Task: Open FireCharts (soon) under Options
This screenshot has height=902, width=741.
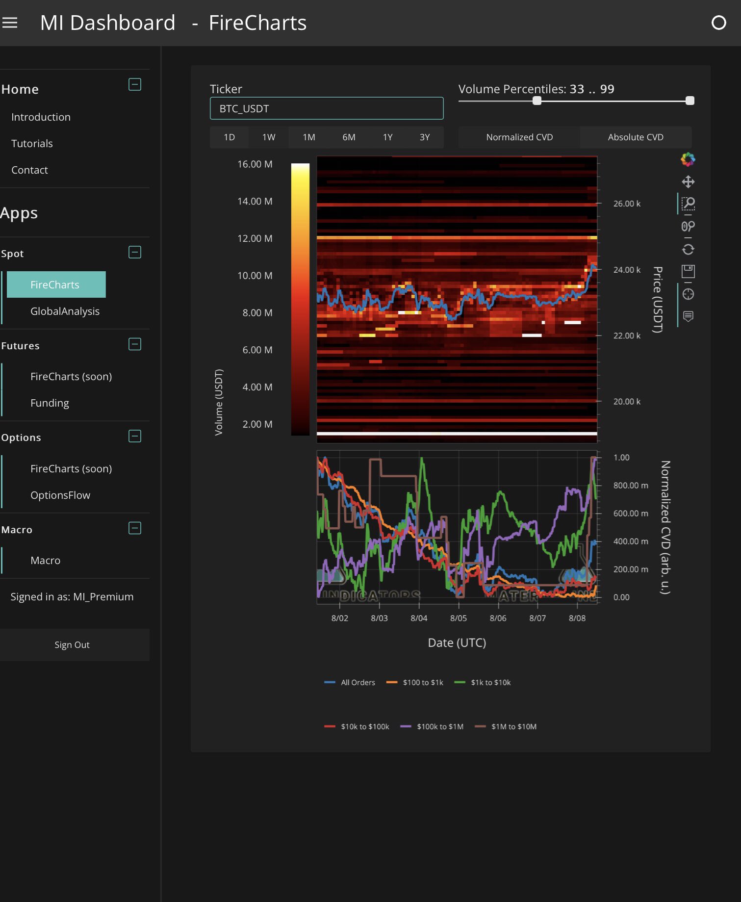Action: pyautogui.click(x=71, y=469)
